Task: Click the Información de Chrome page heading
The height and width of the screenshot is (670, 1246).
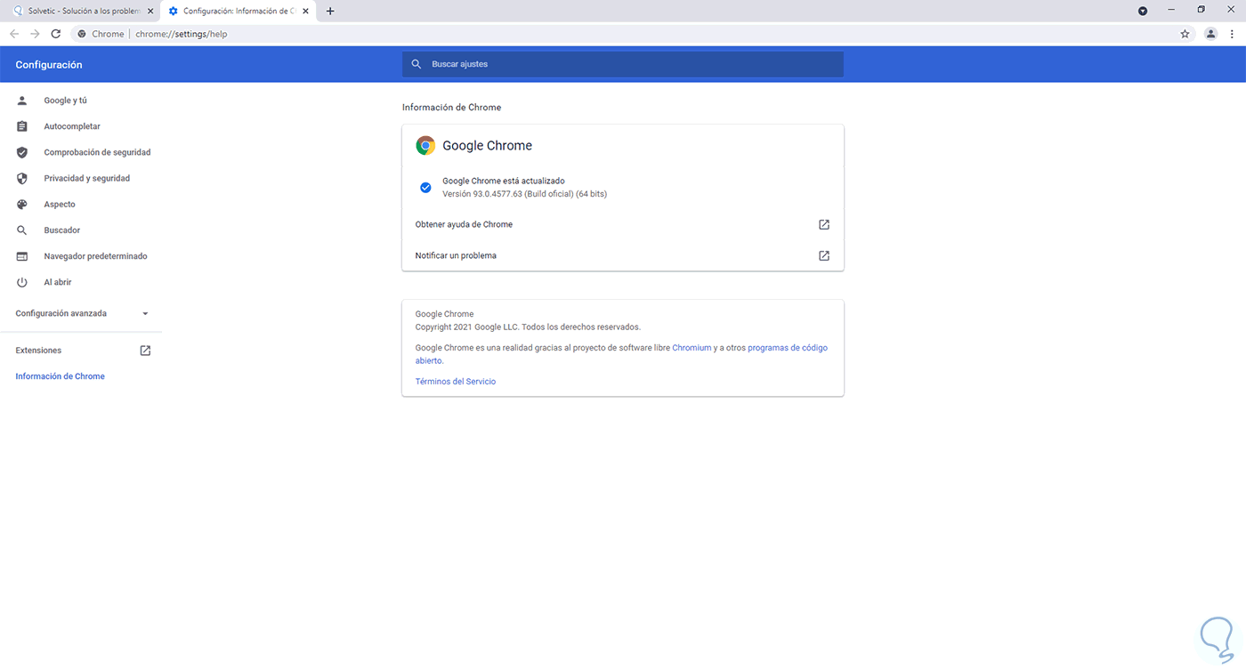Action: click(x=452, y=108)
